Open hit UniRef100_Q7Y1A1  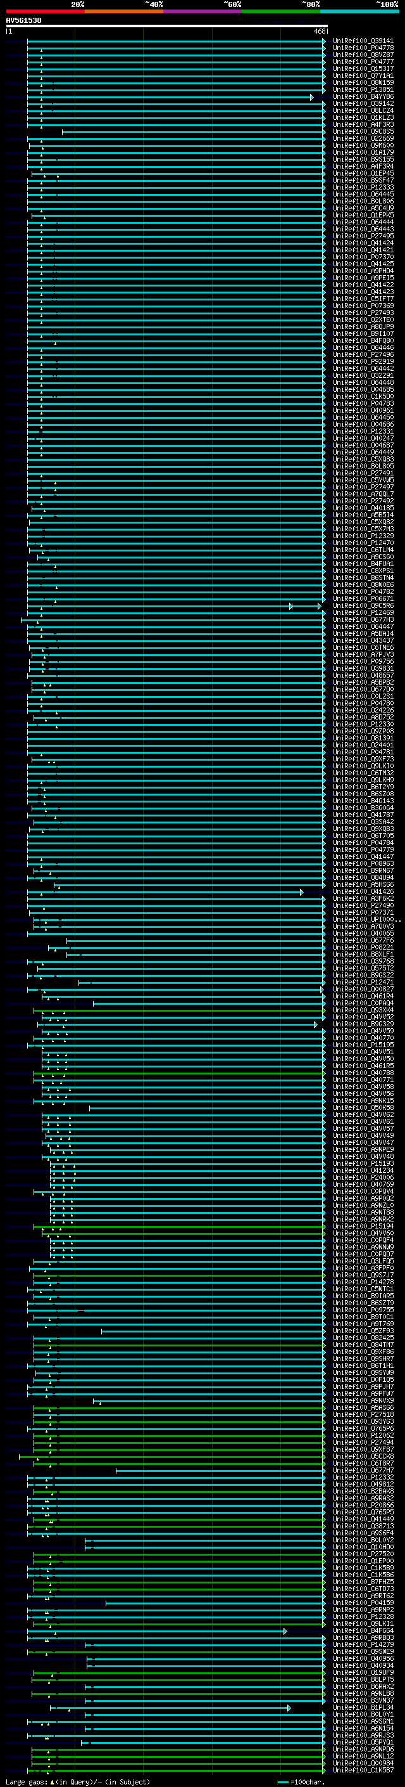[x=363, y=75]
